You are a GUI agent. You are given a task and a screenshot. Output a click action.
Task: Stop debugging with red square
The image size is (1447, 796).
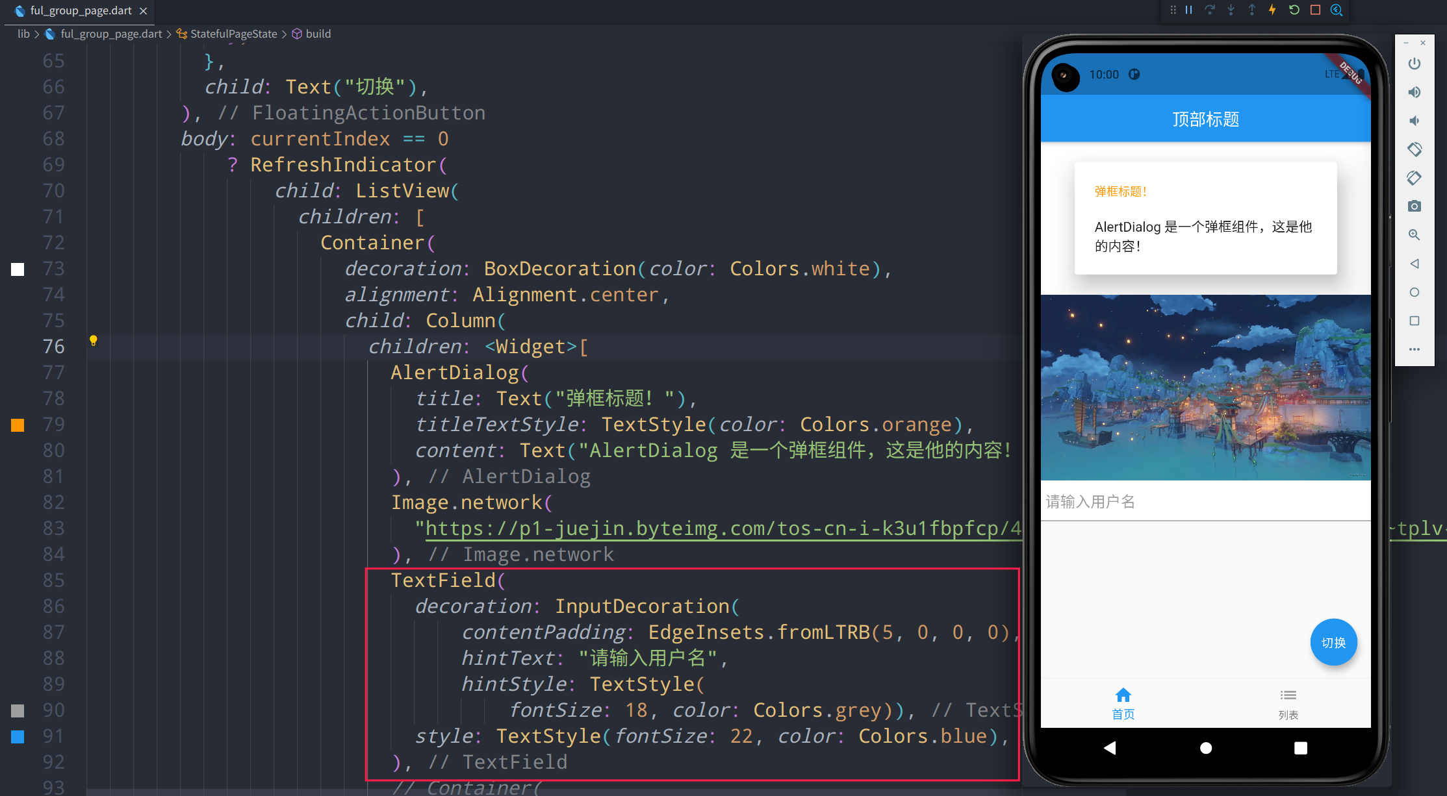(1315, 10)
